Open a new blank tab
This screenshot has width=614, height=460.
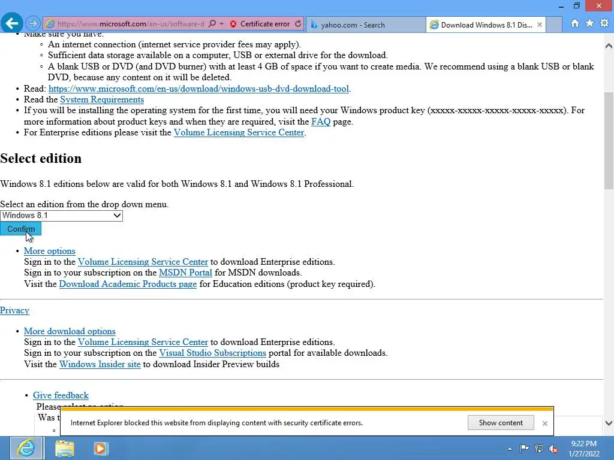pyautogui.click(x=553, y=25)
